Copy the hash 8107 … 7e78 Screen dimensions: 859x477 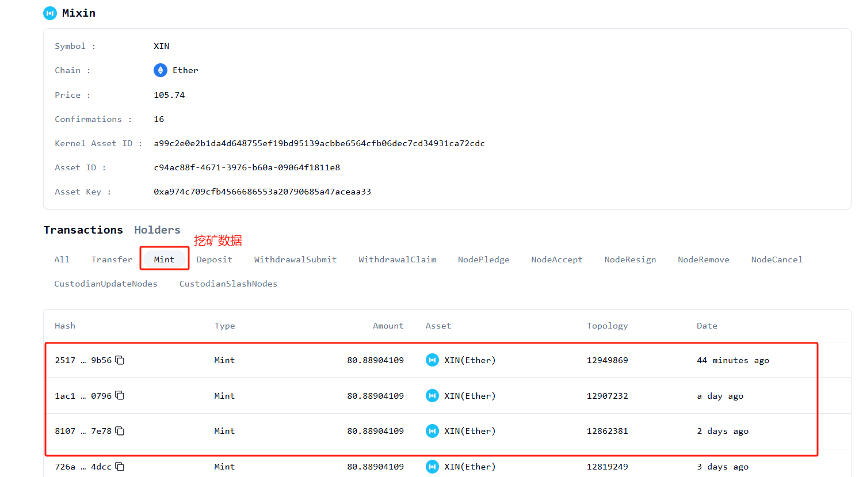[x=120, y=431]
